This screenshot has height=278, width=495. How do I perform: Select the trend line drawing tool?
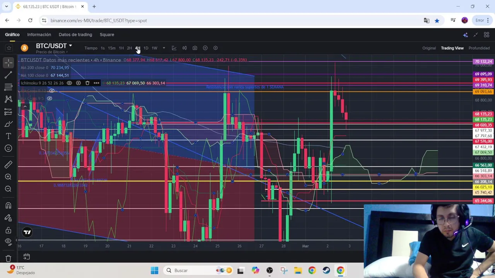(x=9, y=74)
